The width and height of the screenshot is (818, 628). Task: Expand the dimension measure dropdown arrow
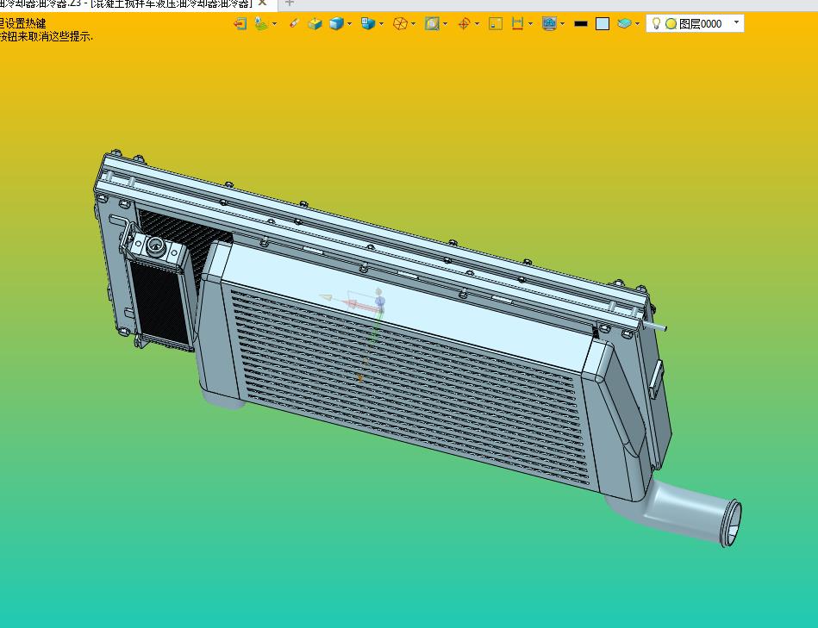pyautogui.click(x=531, y=23)
